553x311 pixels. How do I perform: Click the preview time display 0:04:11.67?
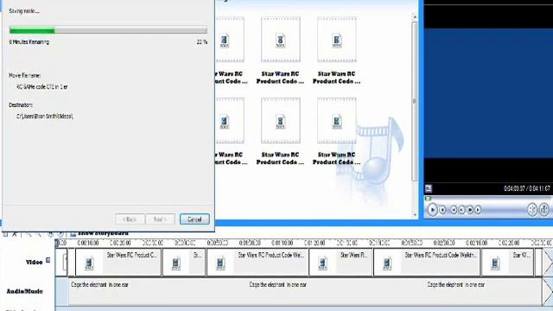pyautogui.click(x=539, y=188)
